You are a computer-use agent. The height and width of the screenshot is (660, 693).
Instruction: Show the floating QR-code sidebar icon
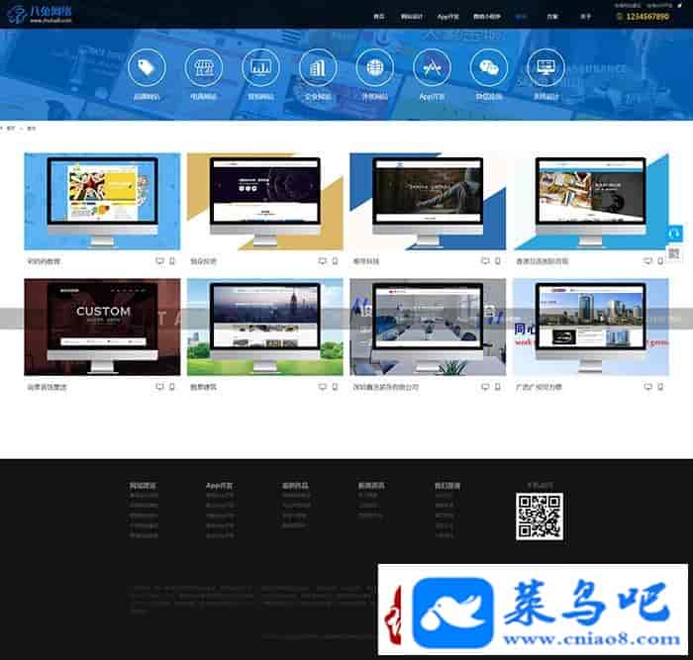[x=674, y=253]
